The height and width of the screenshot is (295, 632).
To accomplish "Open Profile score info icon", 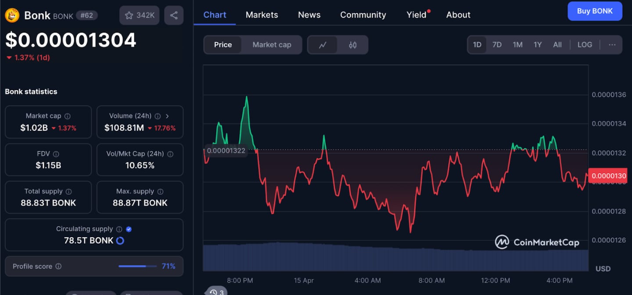I will coord(58,266).
